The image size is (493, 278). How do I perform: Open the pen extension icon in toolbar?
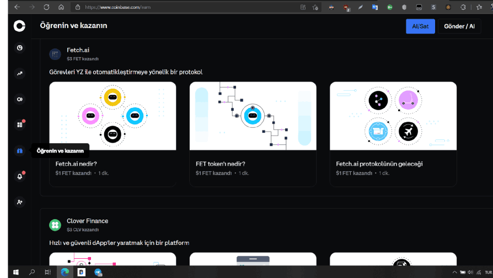pyautogui.click(x=360, y=7)
